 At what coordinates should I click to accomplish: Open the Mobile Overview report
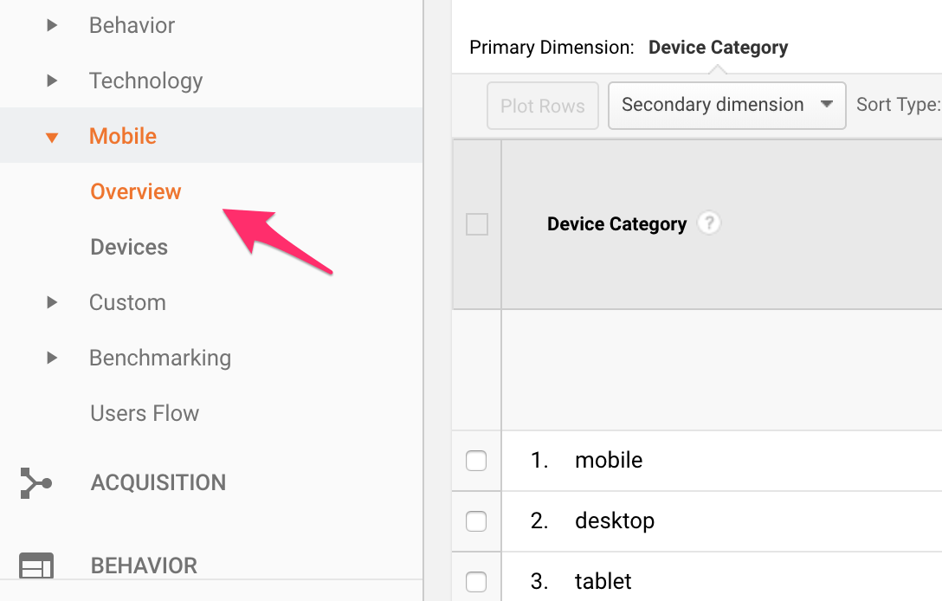click(136, 191)
